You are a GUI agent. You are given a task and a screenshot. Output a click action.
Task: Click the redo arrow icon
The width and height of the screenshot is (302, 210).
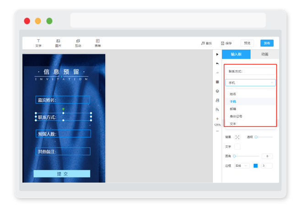(217, 73)
